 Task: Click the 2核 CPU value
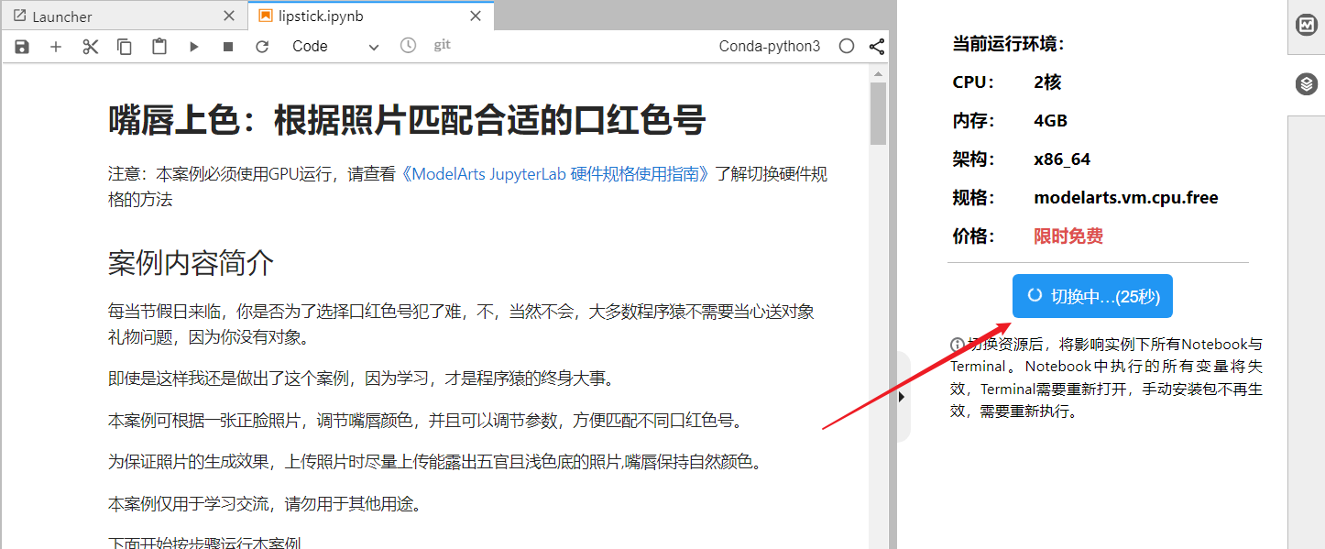(1047, 82)
